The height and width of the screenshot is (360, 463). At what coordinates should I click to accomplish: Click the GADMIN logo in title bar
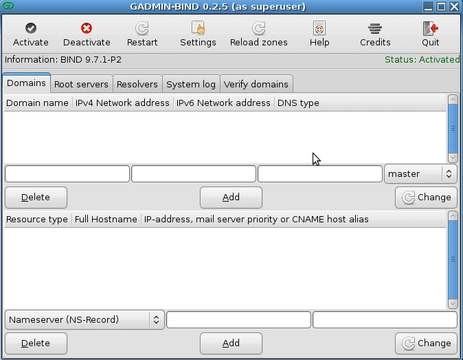[x=8, y=6]
